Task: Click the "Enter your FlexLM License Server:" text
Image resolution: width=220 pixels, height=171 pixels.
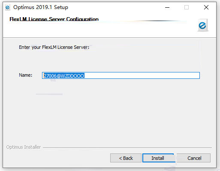Action: coord(54,47)
